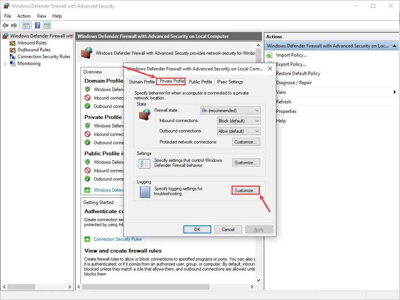Screen dimensions: 400x300
Task: Click the blue Help question mark toolbar icon
Action: tap(37, 25)
